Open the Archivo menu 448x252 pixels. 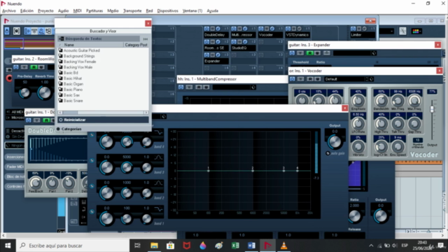point(9,10)
